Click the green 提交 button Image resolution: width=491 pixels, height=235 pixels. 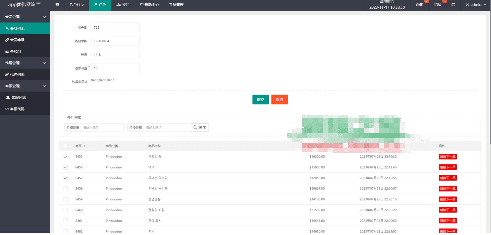pos(260,99)
